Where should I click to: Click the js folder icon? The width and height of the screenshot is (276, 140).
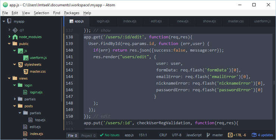[x=21, y=51]
